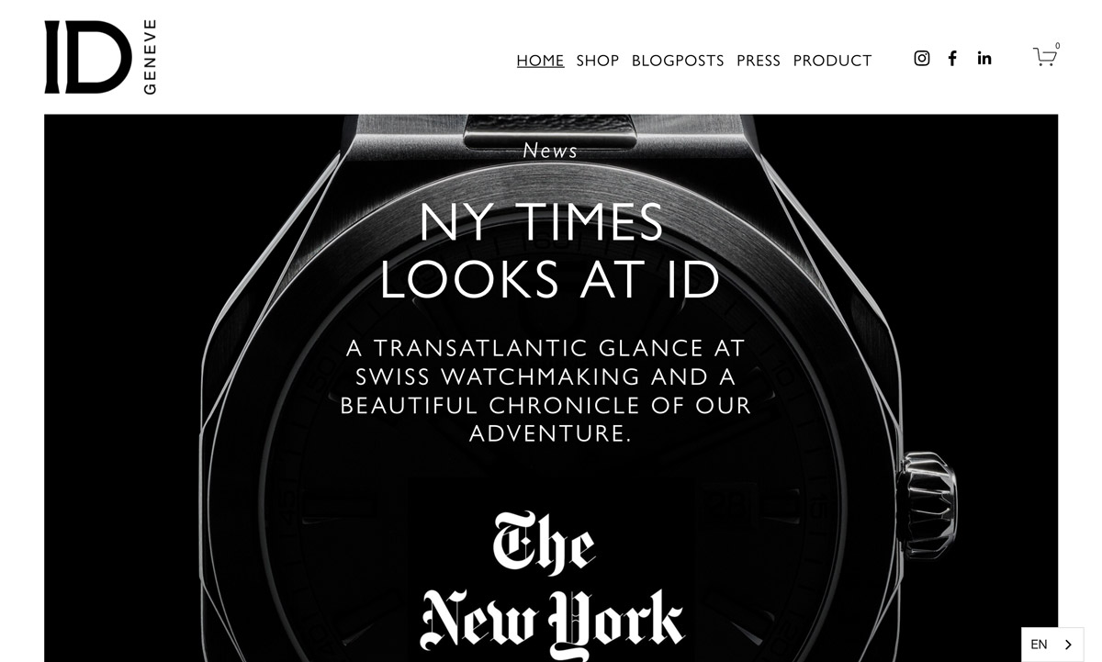Click the watch strap at image top
The height and width of the screenshot is (662, 1102).
[549, 131]
